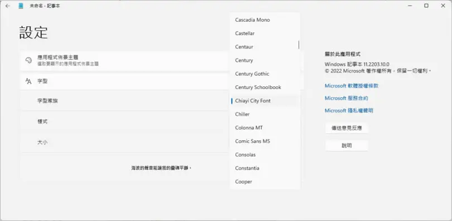Select Cascadia Mono from font list

[x=265, y=20]
